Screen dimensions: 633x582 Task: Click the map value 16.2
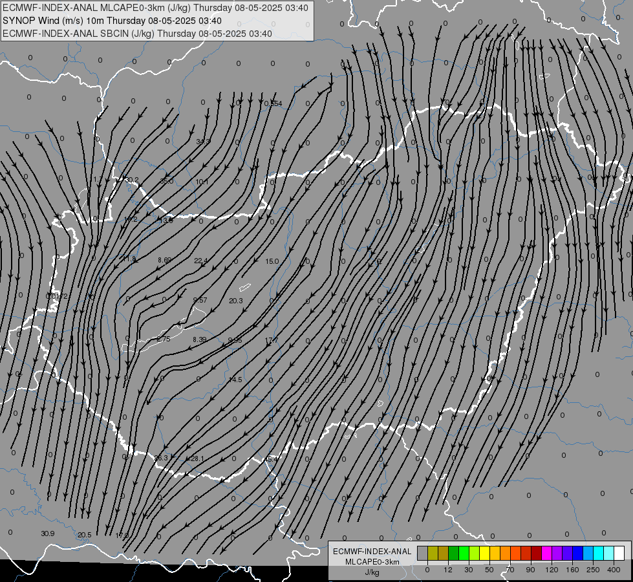[x=131, y=220]
